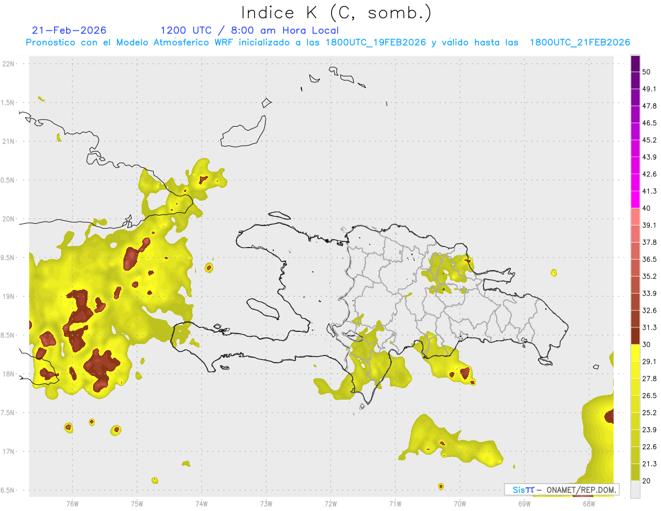Click the '19N' latitude label
Viewport: 661px width, 511px height.
[x=9, y=296]
